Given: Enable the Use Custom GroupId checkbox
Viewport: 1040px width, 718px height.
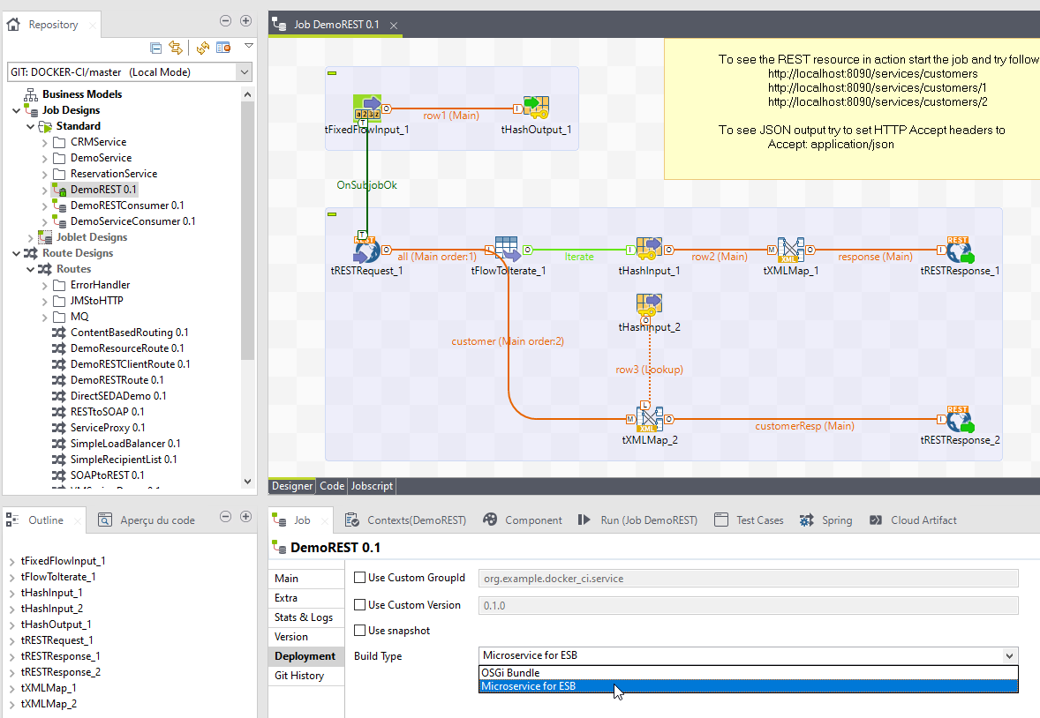Looking at the screenshot, I should coord(359,579).
